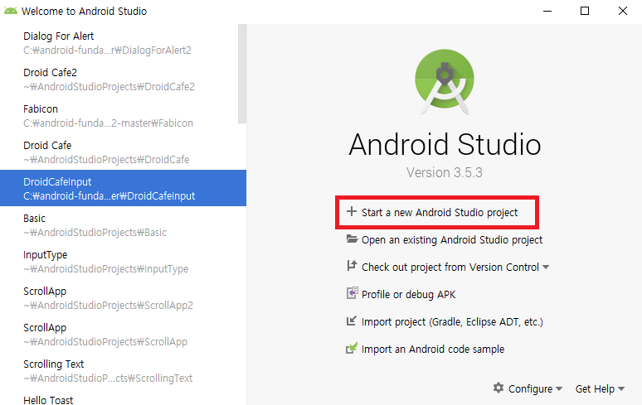Click the version control checkout icon

(x=352, y=266)
